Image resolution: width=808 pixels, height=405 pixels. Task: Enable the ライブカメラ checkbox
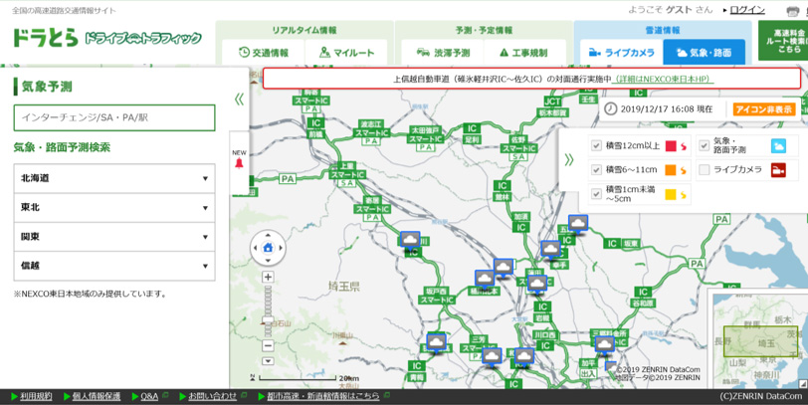coord(705,170)
